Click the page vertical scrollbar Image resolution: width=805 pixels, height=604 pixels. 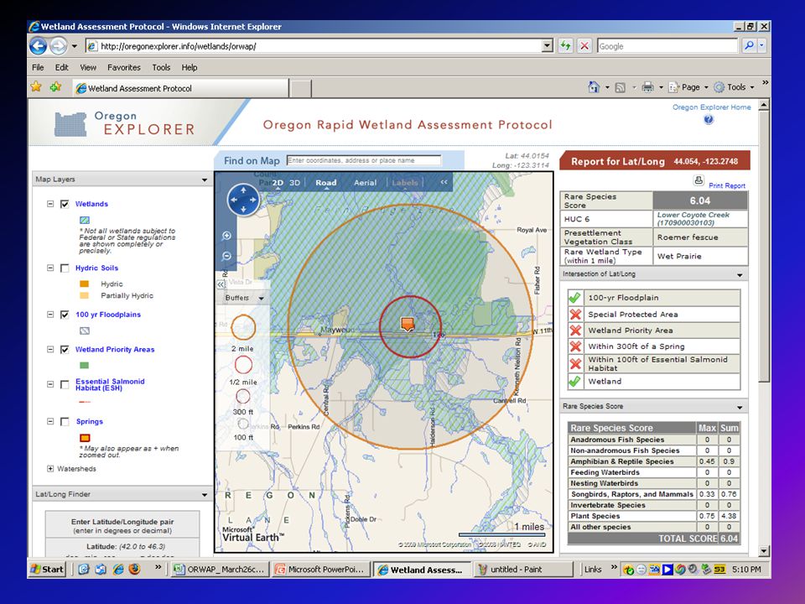tap(764, 328)
